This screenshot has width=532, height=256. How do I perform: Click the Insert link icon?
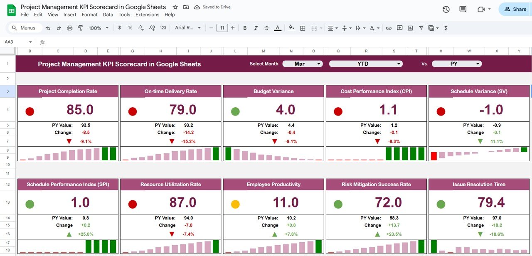pos(389,28)
